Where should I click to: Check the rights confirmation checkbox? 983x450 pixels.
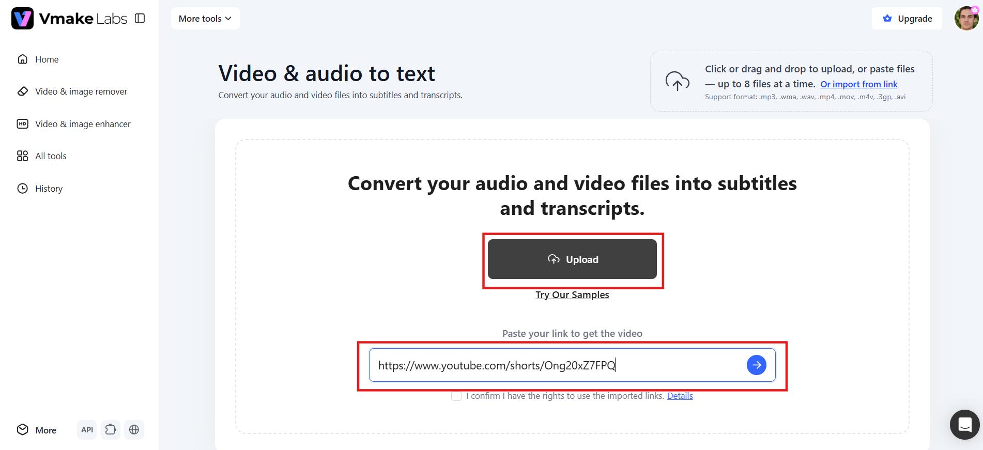pyautogui.click(x=456, y=396)
